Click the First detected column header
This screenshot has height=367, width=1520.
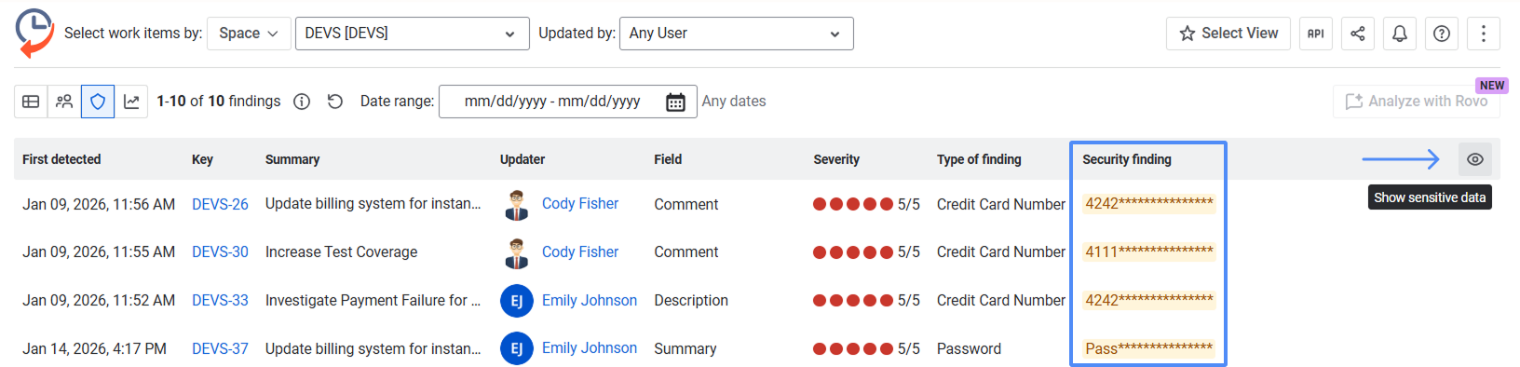(x=61, y=159)
